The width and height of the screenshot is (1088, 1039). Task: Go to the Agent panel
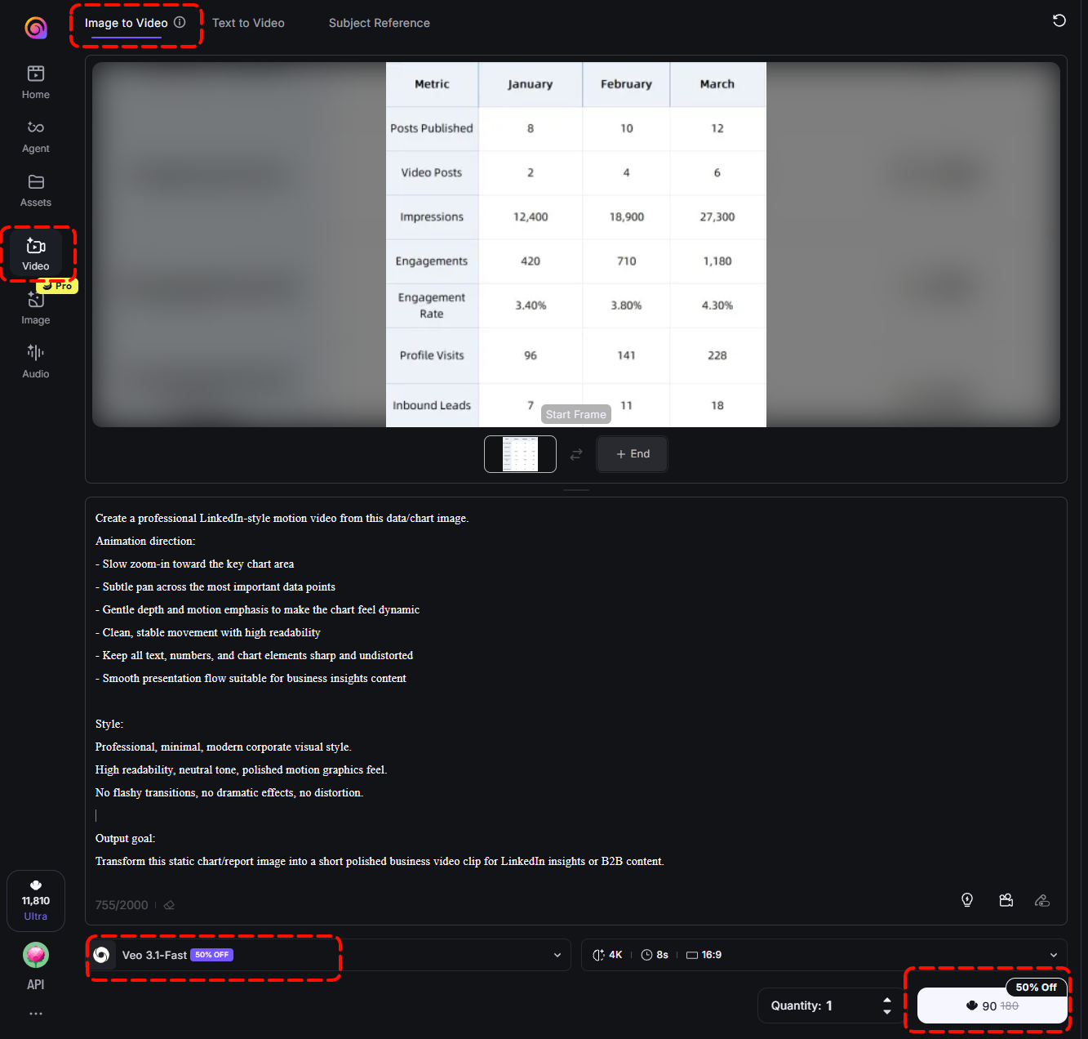click(35, 136)
